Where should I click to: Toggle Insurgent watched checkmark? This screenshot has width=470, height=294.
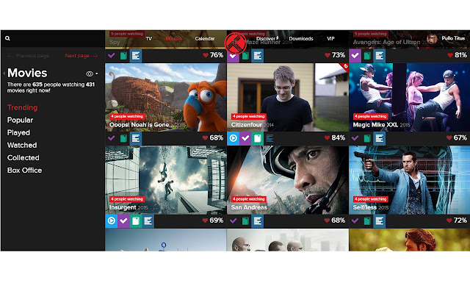point(123,221)
